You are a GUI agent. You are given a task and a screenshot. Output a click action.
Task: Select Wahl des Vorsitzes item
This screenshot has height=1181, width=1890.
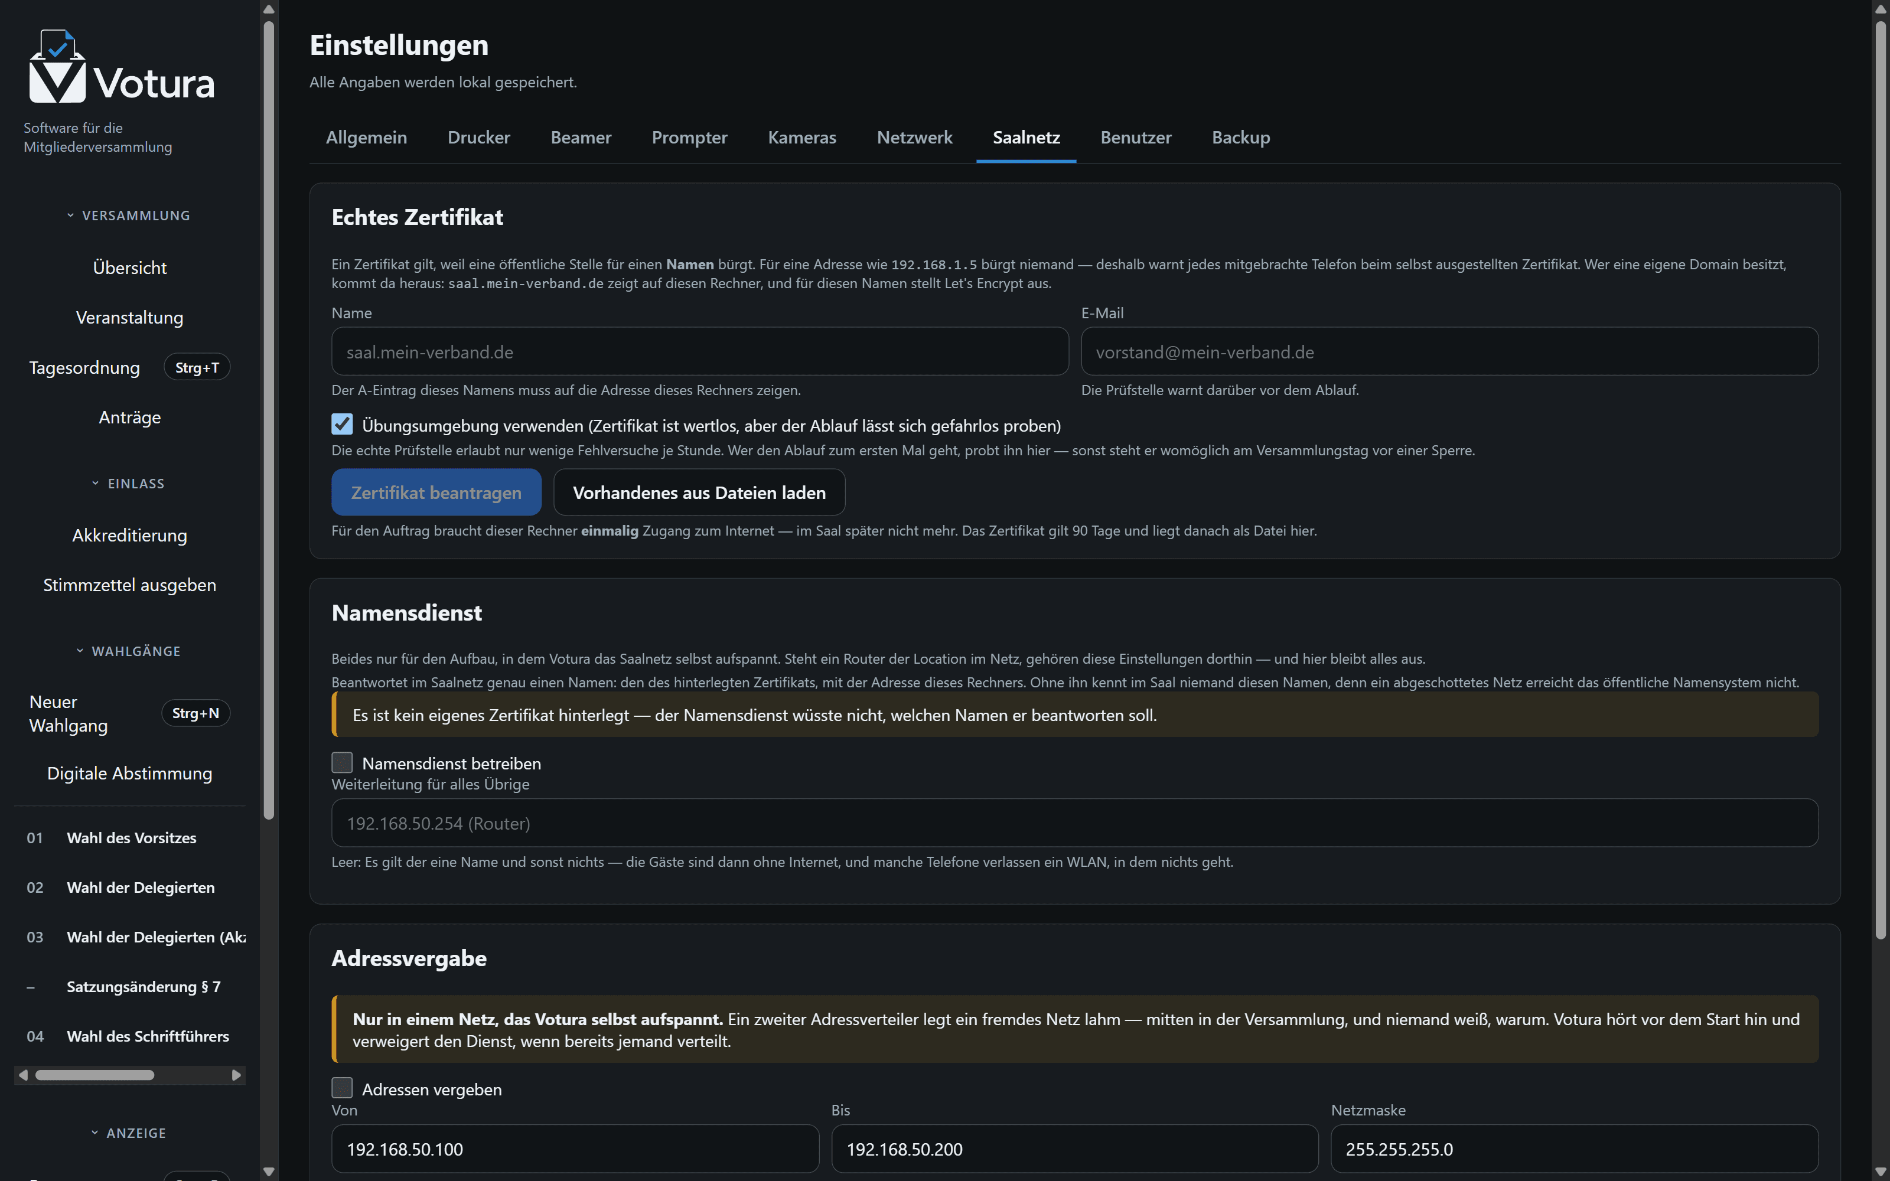(130, 837)
